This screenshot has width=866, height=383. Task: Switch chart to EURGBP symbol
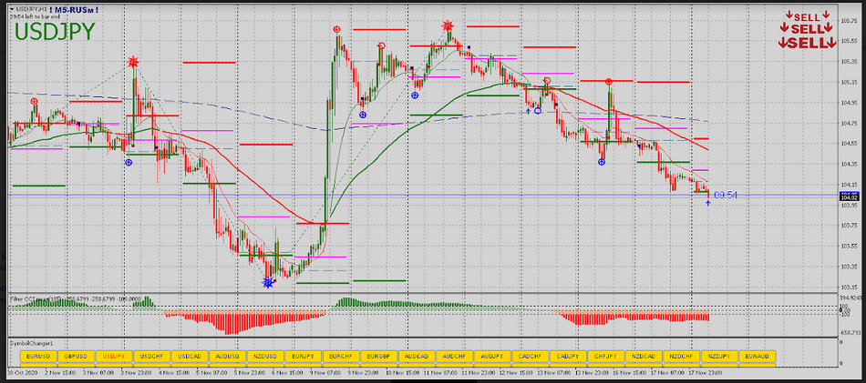(x=378, y=357)
